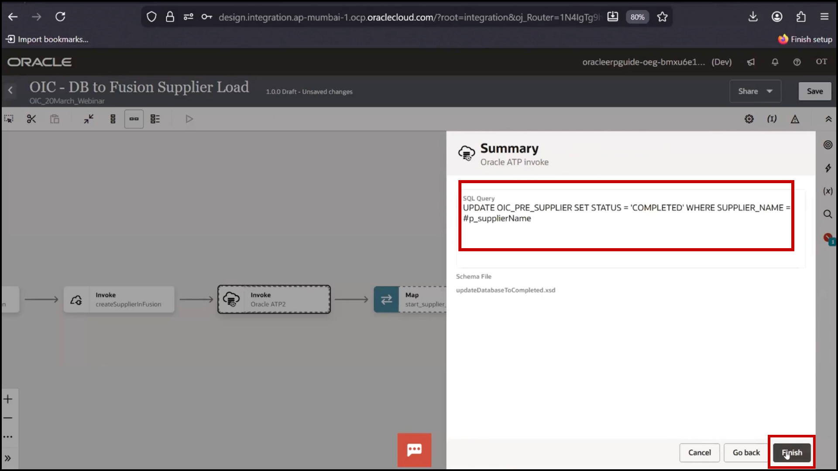Open the Share dropdown
This screenshot has width=838, height=471.
tap(756, 91)
